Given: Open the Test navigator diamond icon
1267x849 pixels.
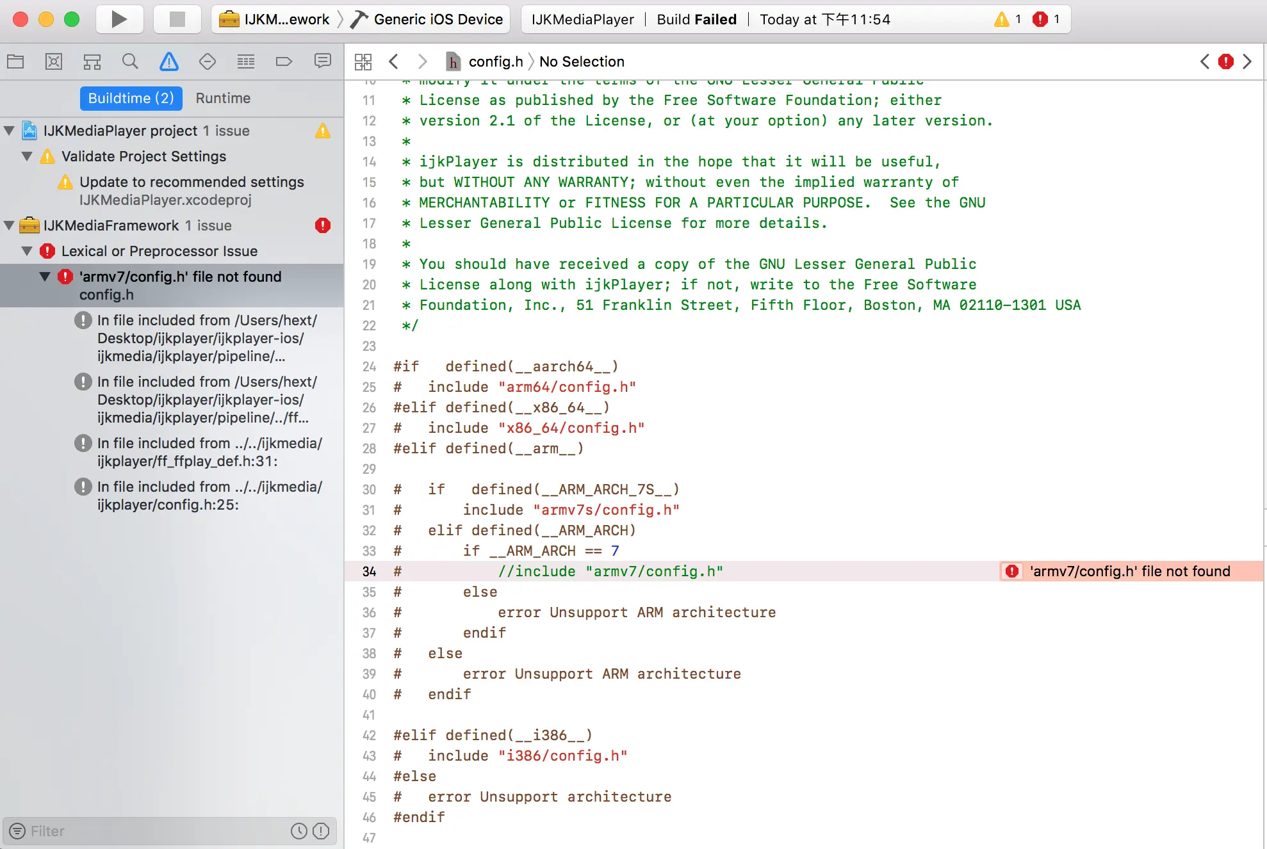Looking at the screenshot, I should pos(207,61).
